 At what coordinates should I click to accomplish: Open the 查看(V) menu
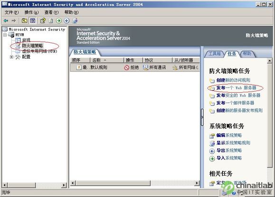tap(51, 12)
